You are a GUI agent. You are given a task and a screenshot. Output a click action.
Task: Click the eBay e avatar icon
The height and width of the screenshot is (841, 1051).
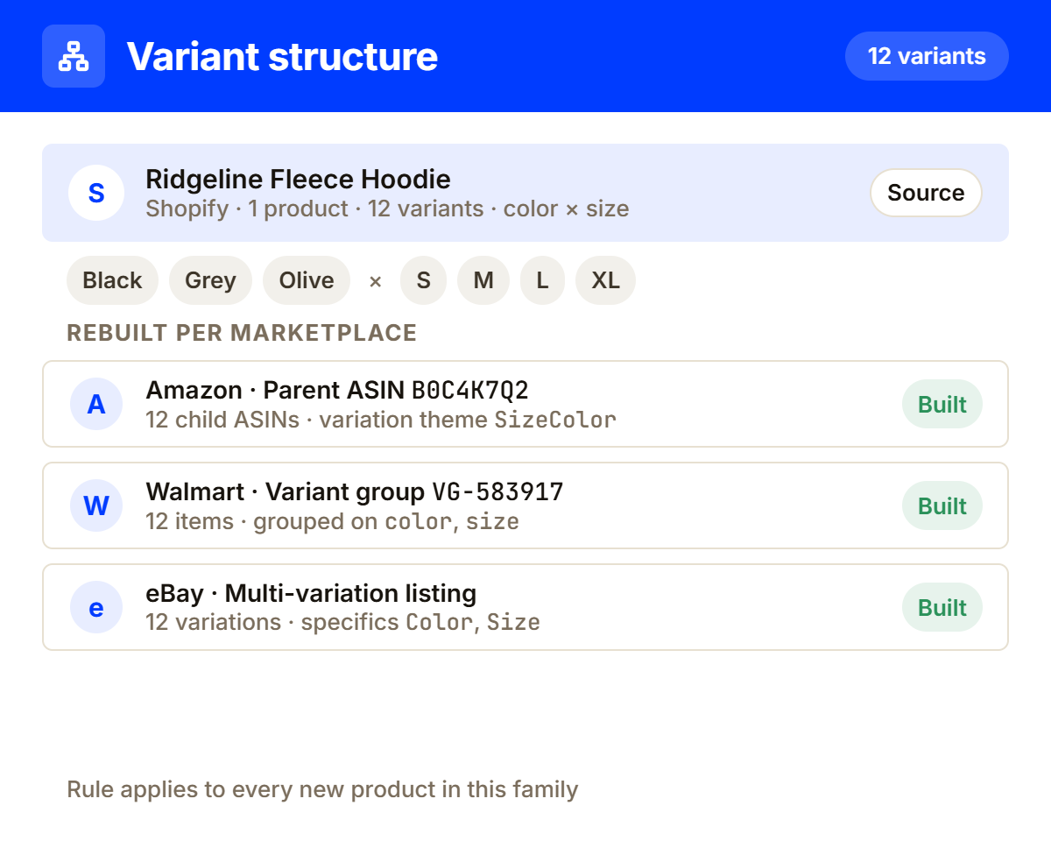(96, 607)
